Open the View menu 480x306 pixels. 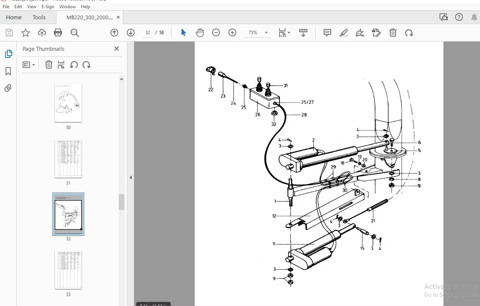point(32,7)
